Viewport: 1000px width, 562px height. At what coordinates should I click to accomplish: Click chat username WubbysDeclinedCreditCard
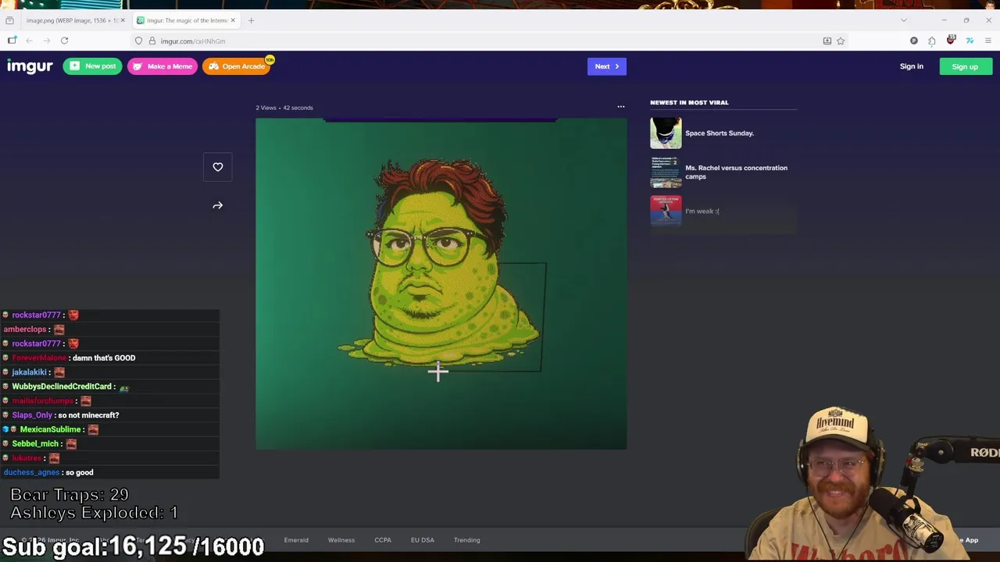pos(62,386)
